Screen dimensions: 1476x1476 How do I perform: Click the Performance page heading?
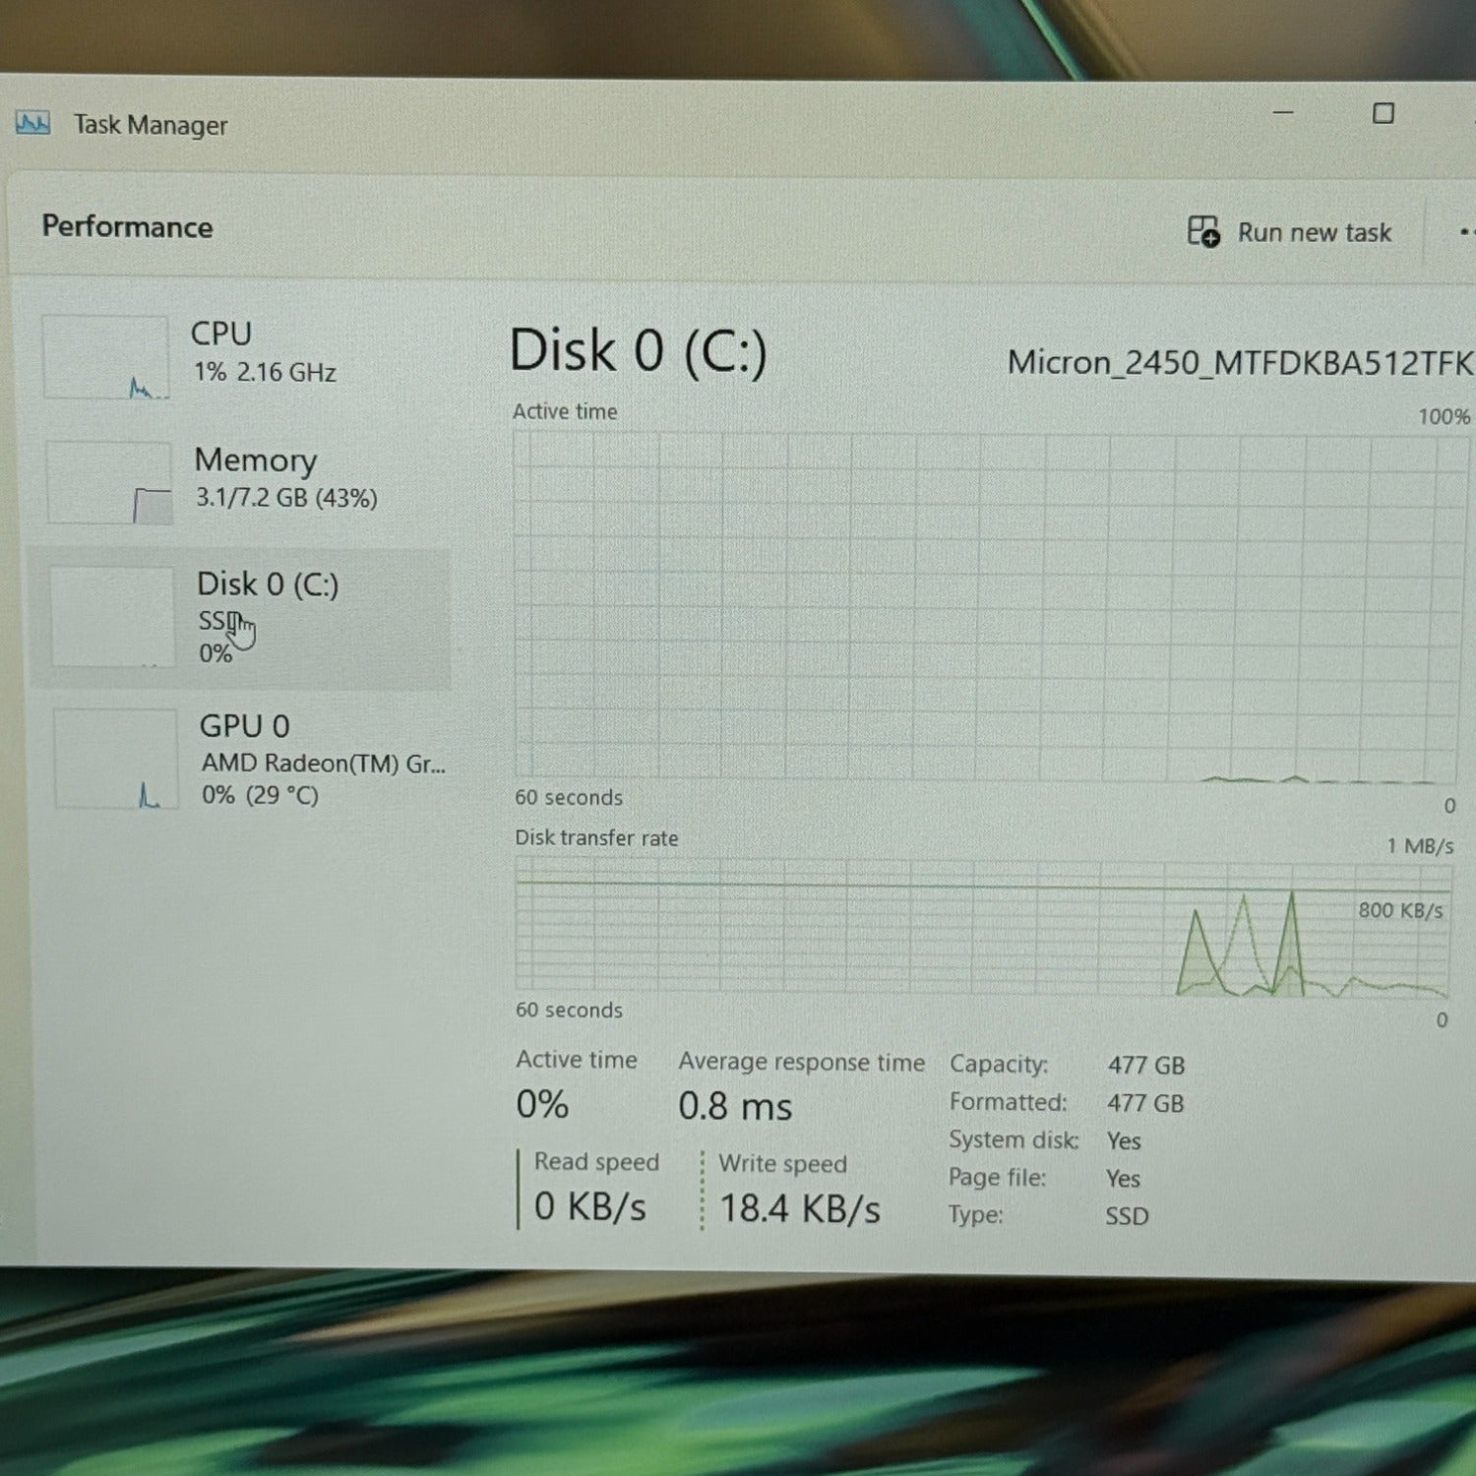[x=127, y=227]
